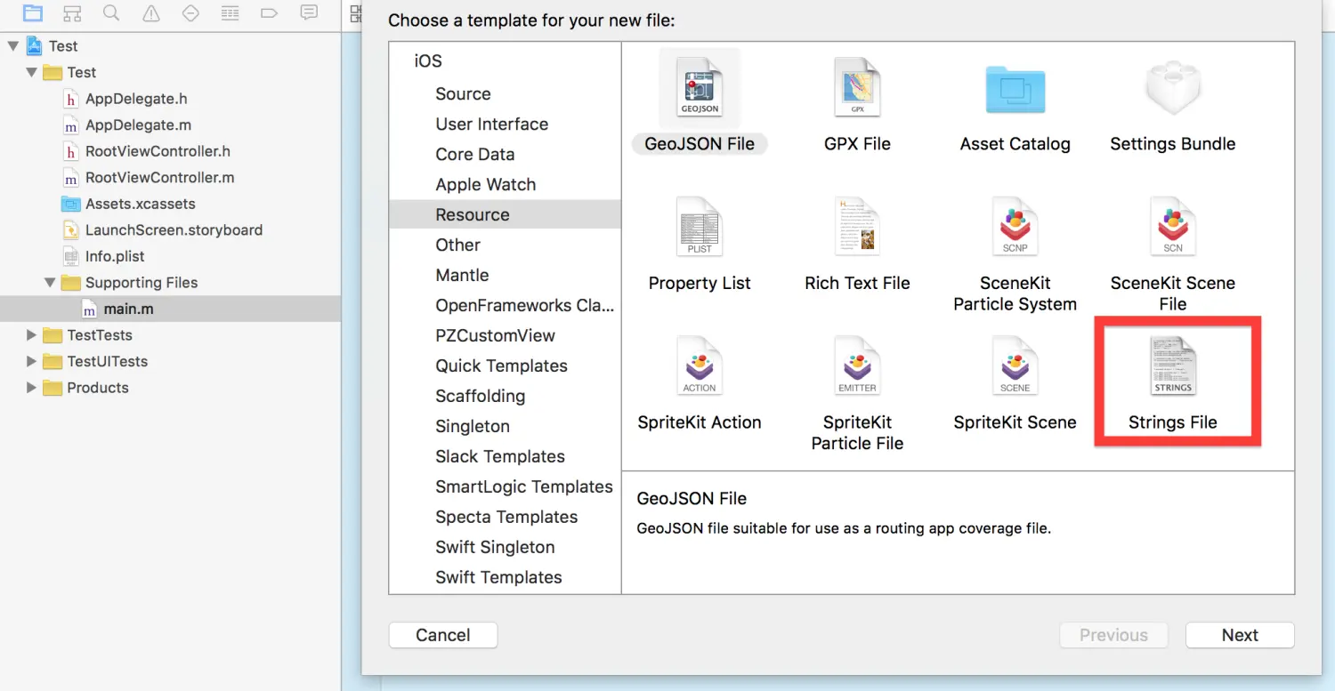1335x691 pixels.
Task: Select the Settings Bundle template icon
Action: pyautogui.click(x=1173, y=89)
